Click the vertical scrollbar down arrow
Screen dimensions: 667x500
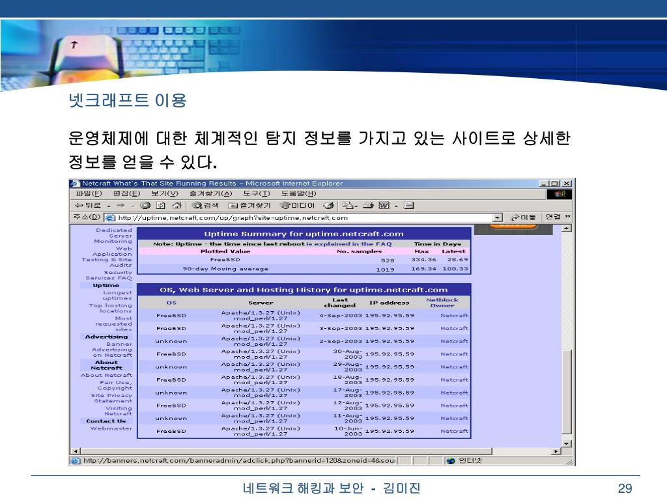566,443
